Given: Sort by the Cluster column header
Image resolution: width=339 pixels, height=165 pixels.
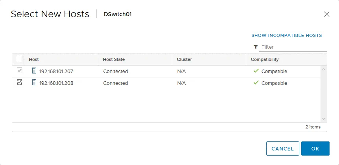Looking at the screenshot, I should [184, 59].
